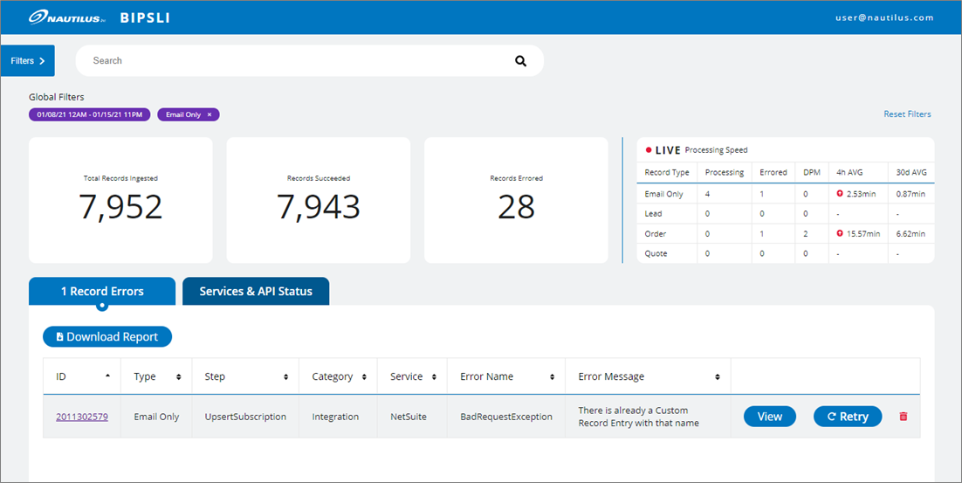
Task: Sort by the Type column arrows
Action: point(179,376)
